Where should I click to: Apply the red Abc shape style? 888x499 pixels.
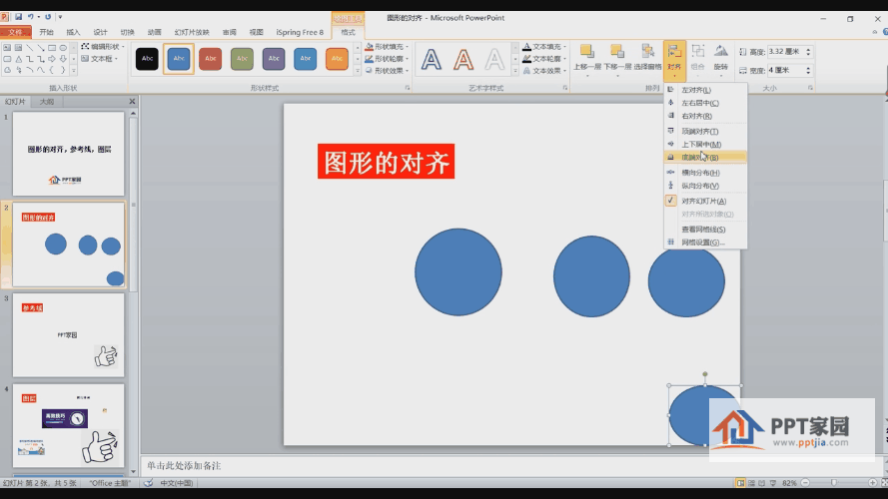(210, 58)
